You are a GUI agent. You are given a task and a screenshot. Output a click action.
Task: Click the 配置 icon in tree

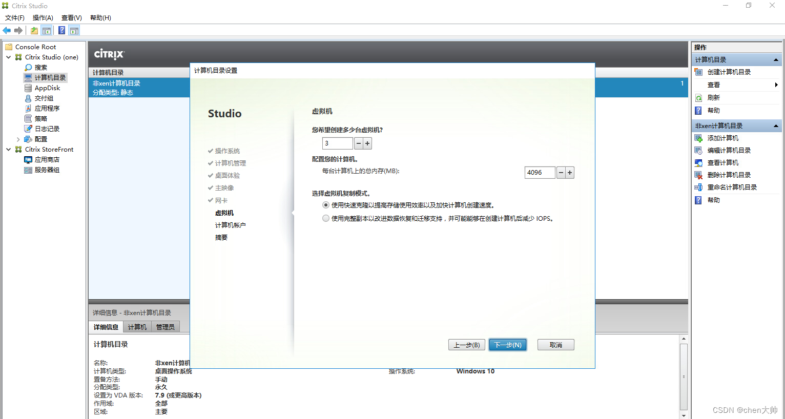click(28, 139)
